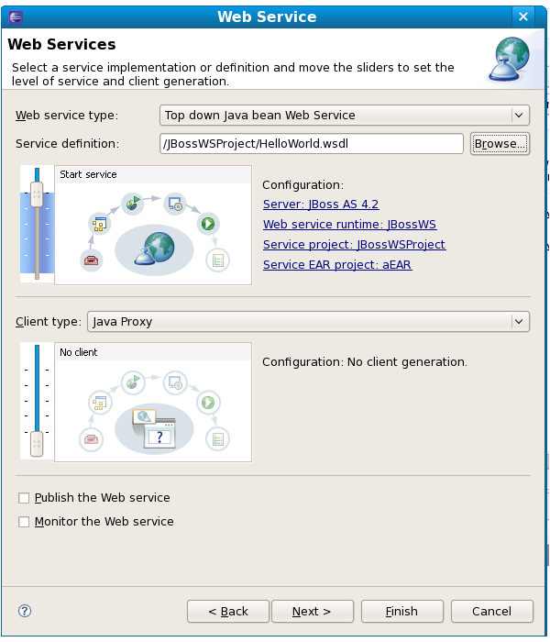
Task: Click the Browse... button
Action: 500,144
